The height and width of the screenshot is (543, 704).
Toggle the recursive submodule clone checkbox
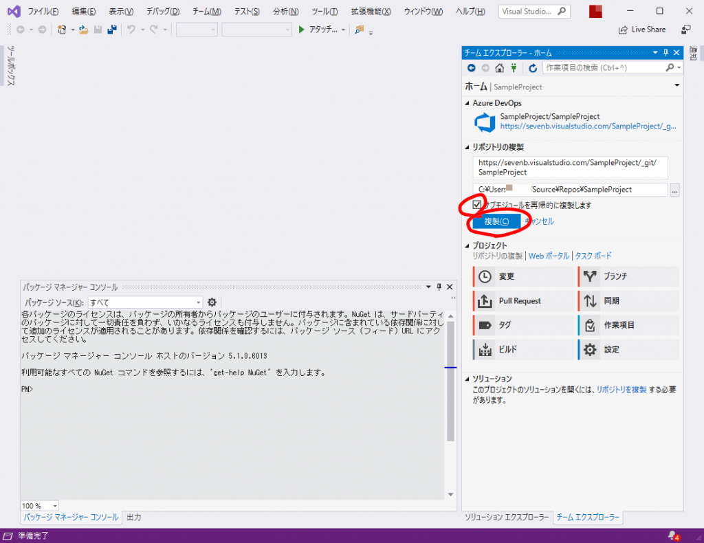pyautogui.click(x=477, y=205)
